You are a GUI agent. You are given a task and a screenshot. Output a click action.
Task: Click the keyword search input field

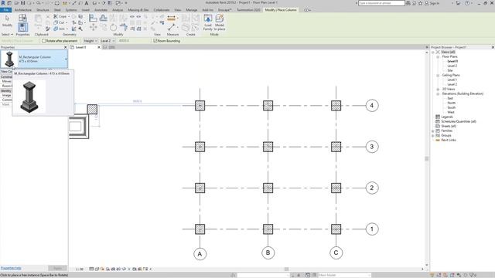point(381,3)
